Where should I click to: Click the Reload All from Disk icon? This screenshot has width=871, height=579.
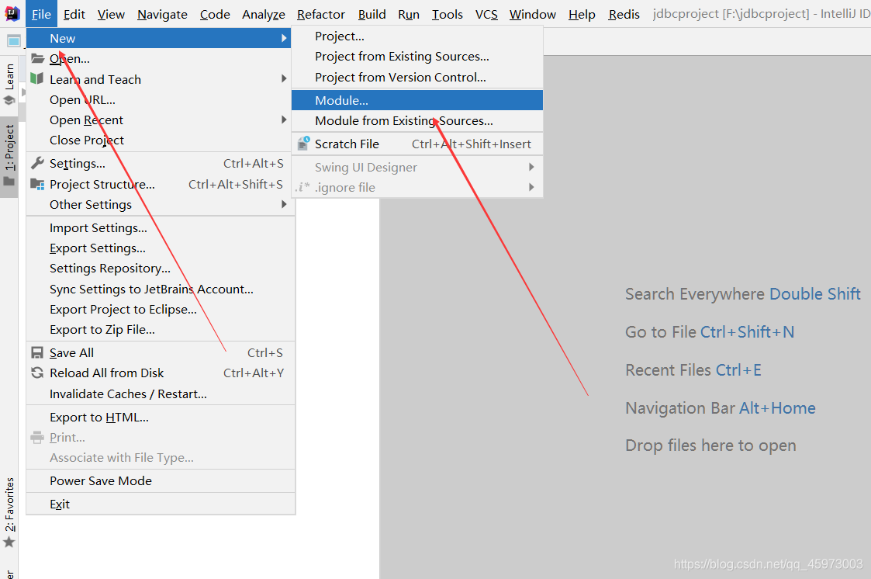pos(37,373)
